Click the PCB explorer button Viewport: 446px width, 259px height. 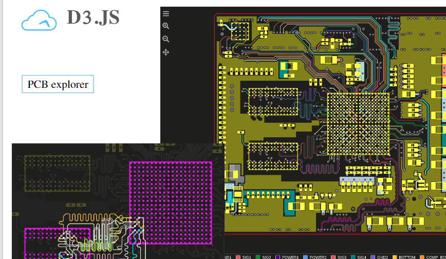(x=58, y=84)
